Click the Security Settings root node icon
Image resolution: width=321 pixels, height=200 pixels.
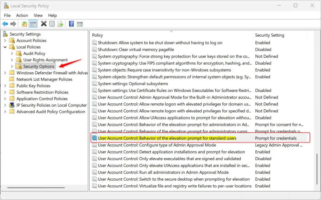pyautogui.click(x=5, y=34)
